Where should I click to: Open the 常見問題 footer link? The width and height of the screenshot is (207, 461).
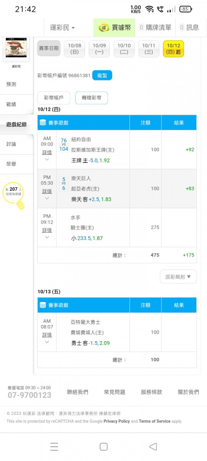(x=115, y=392)
